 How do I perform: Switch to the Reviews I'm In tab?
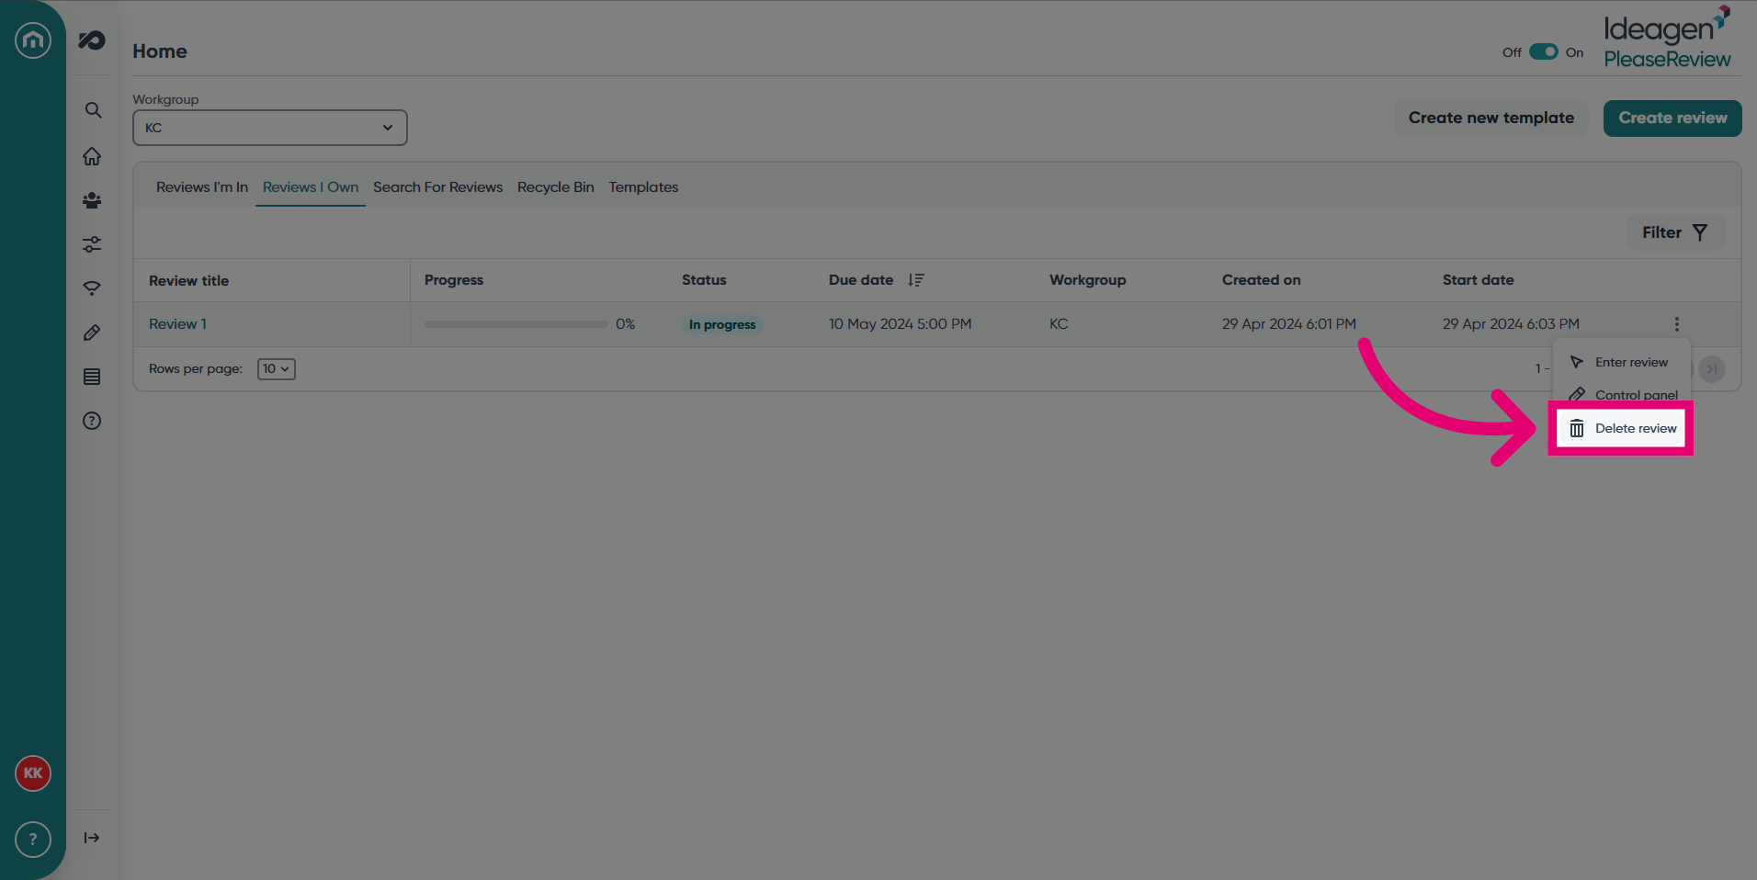[202, 187]
